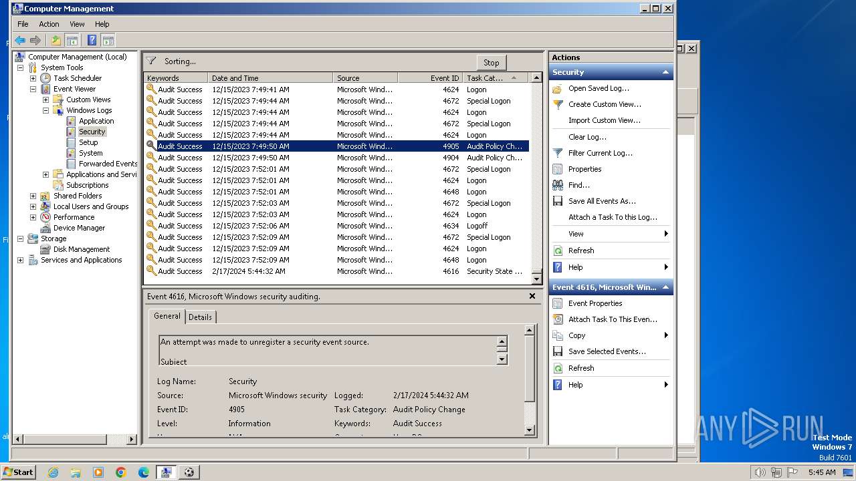Click Refresh in Security actions section

[x=580, y=251]
